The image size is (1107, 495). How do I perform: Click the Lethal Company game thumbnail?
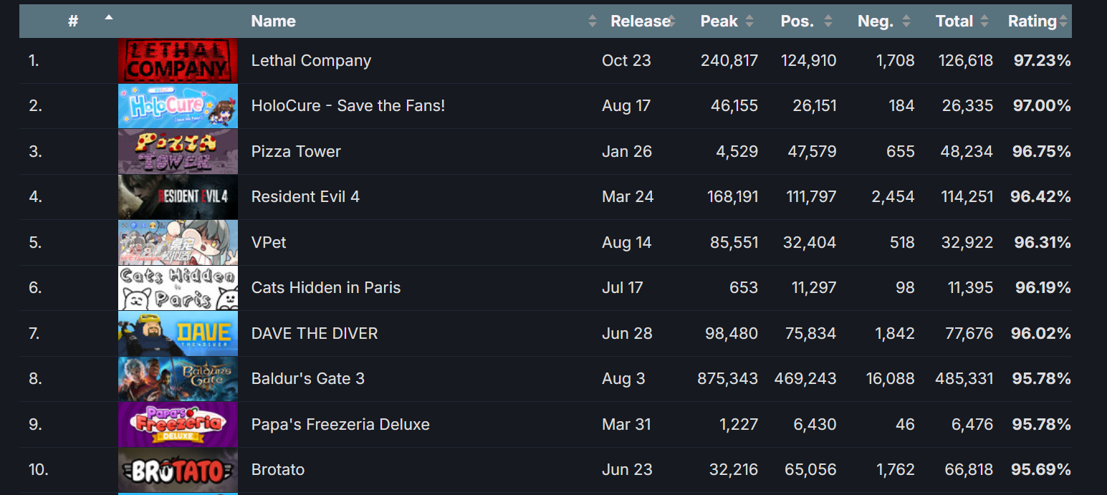[x=178, y=61]
